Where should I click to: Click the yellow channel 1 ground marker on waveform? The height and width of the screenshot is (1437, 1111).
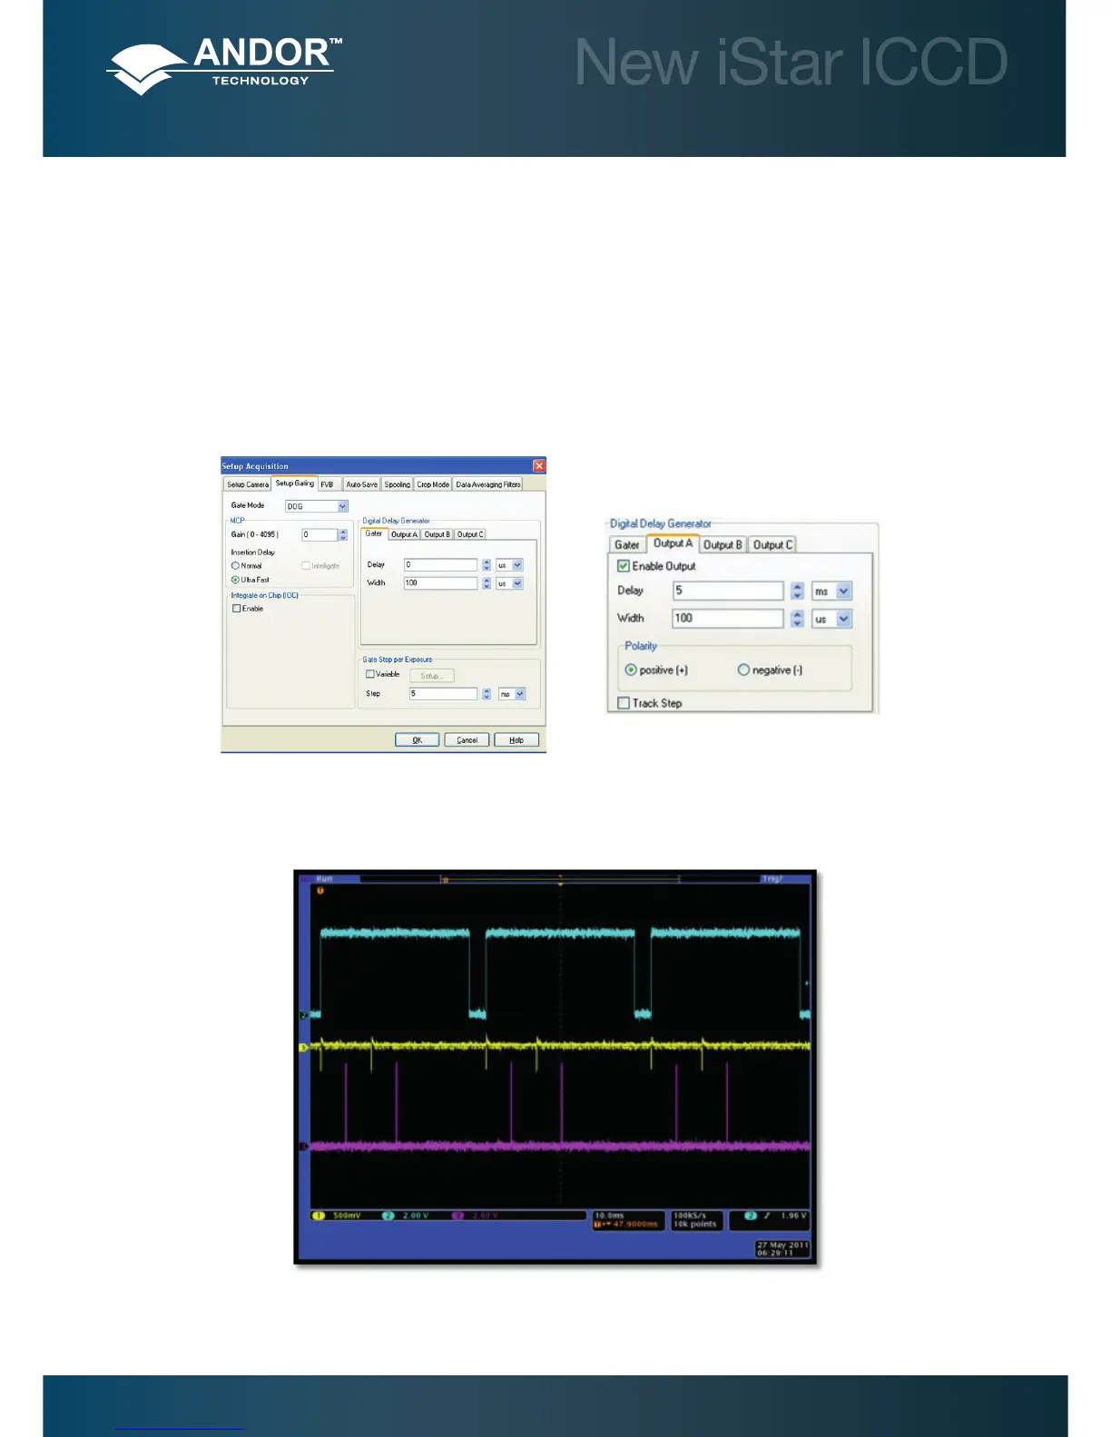pyautogui.click(x=304, y=1048)
